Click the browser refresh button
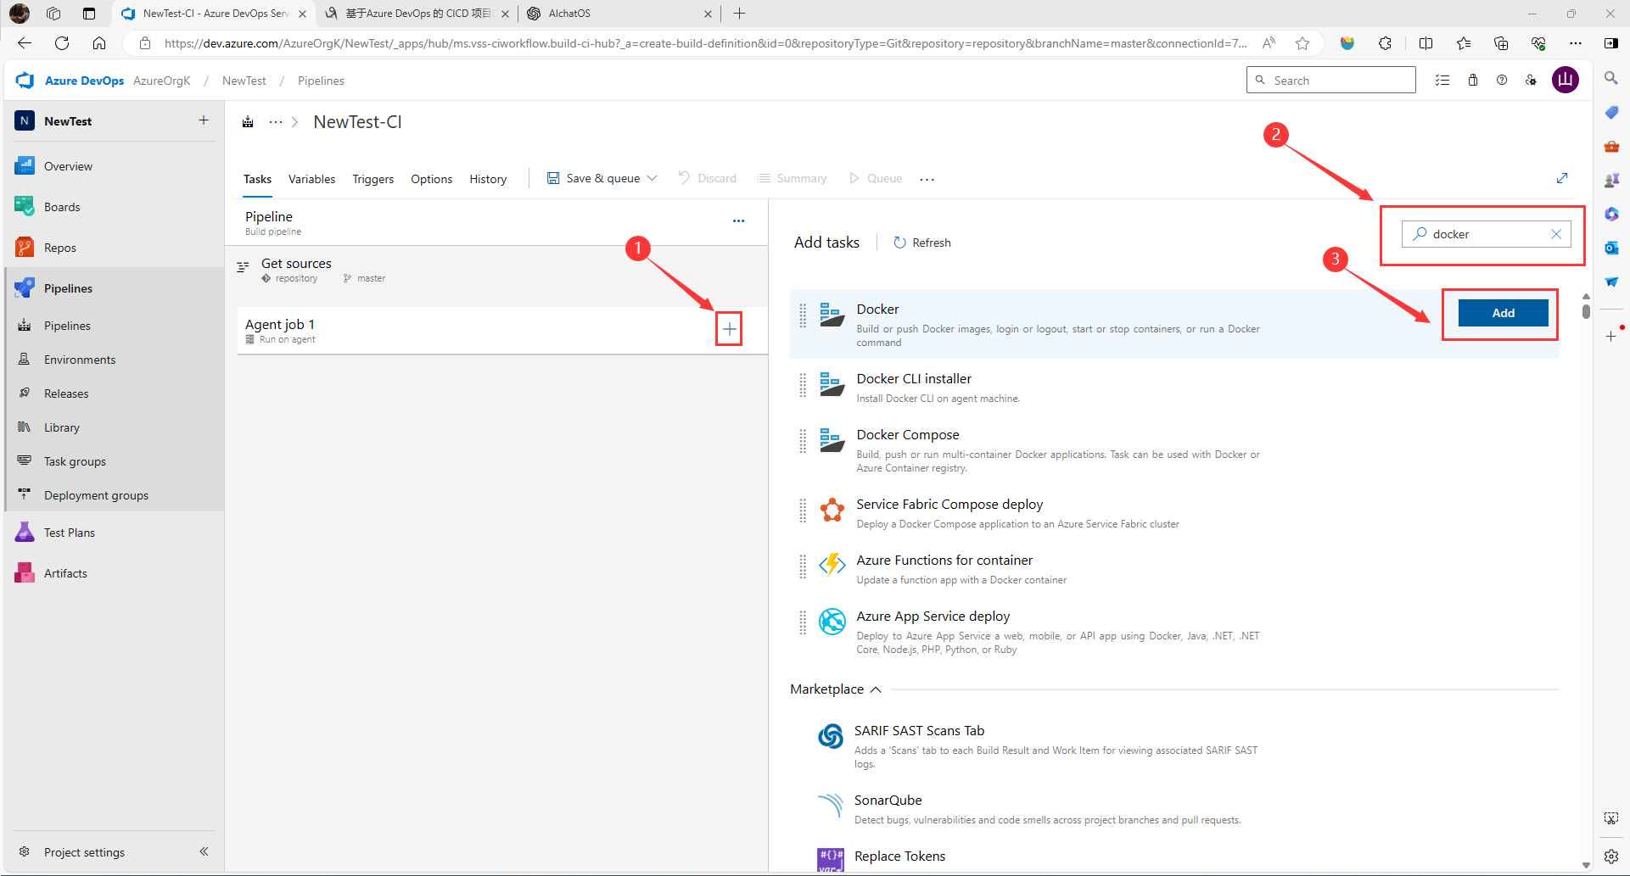The width and height of the screenshot is (1630, 876). (62, 43)
